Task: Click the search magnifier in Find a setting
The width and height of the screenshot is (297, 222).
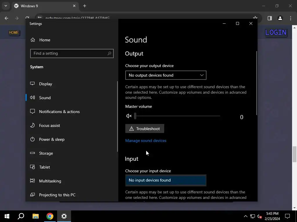Action: [109, 53]
